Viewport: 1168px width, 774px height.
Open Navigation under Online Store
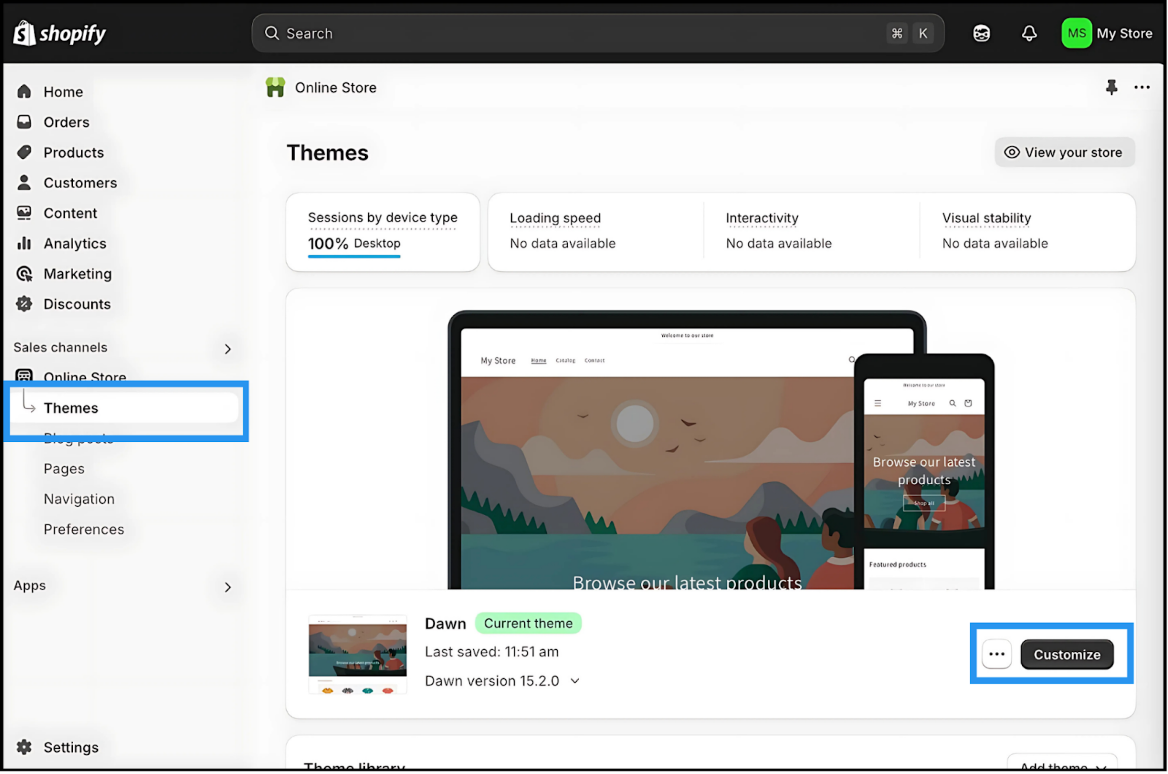click(x=79, y=499)
